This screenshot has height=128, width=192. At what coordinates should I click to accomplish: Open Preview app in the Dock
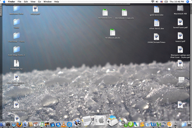[x=77, y=122]
